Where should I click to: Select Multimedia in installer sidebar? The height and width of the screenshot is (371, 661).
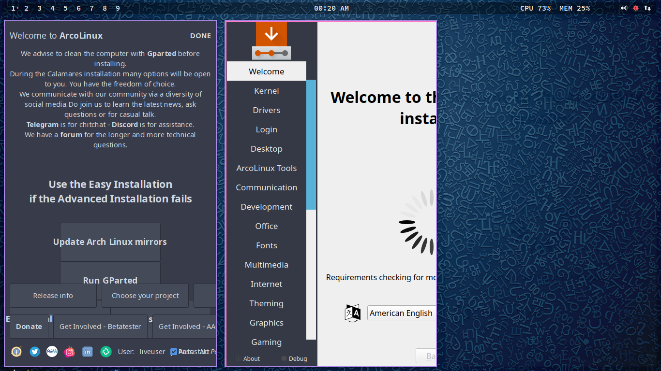tap(267, 265)
